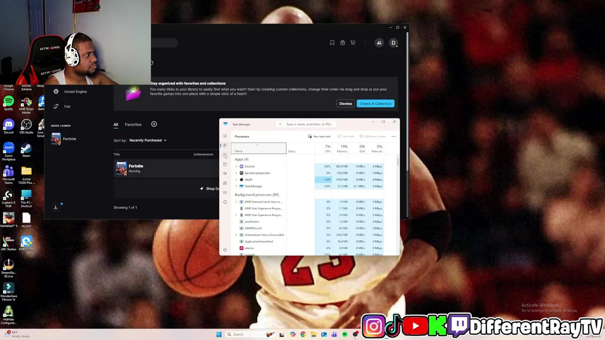Image resolution: width=605 pixels, height=340 pixels.
Task: Click Create a Collection button
Action: pos(375,104)
